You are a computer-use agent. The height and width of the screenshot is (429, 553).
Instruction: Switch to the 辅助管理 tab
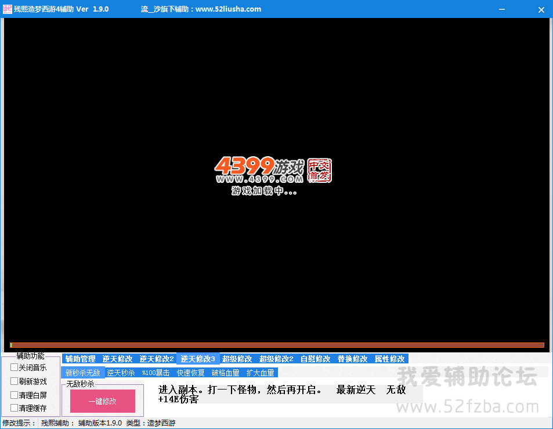pyautogui.click(x=81, y=359)
